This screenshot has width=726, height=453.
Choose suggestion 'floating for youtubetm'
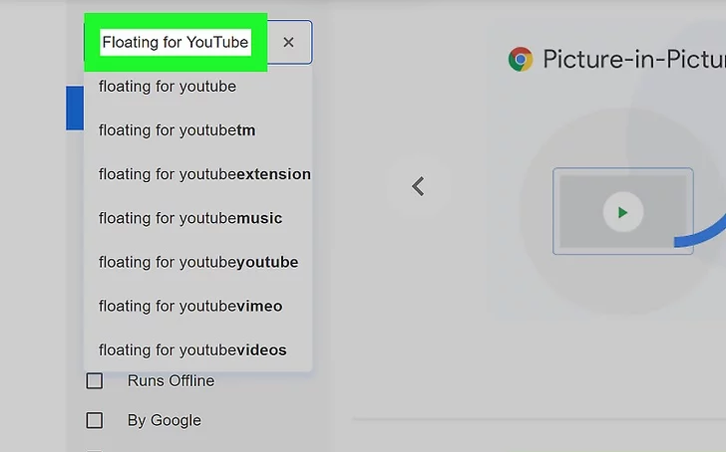(198, 130)
